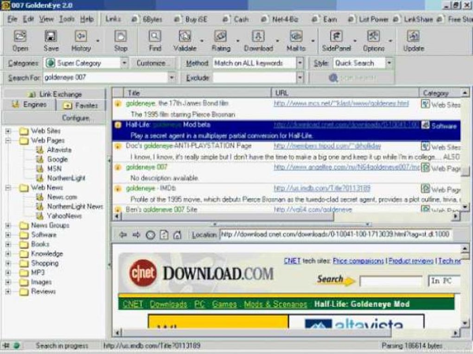The width and height of the screenshot is (473, 354).
Task: Select the Altavista engine icon
Action: tap(40, 149)
